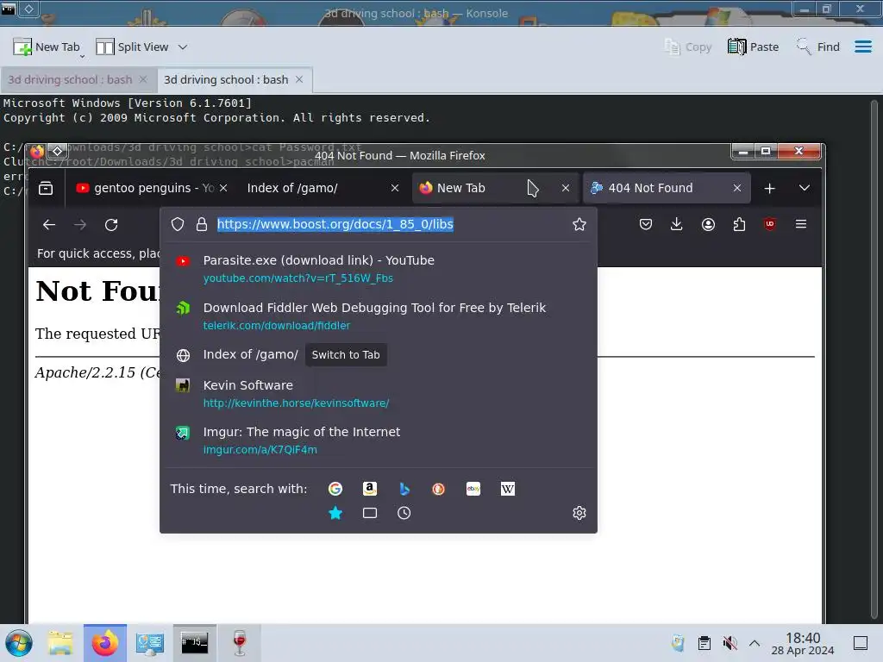Close the gentoo penguins tab
The height and width of the screenshot is (662, 883).
point(223,188)
